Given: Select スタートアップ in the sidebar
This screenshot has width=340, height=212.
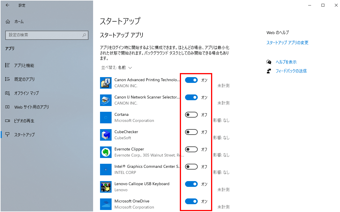Looking at the screenshot, I should point(25,135).
